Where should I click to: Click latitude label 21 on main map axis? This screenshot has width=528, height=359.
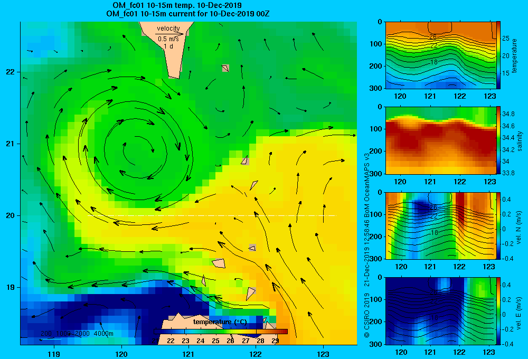click(x=11, y=144)
